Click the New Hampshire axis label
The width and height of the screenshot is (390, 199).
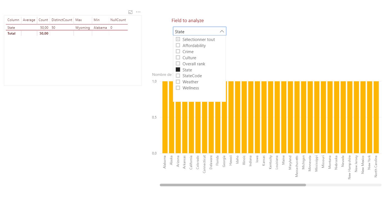350,167
